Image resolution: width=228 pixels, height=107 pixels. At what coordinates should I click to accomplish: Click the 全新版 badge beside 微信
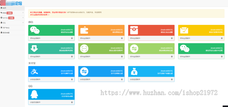pyautogui.click(x=10, y=13)
